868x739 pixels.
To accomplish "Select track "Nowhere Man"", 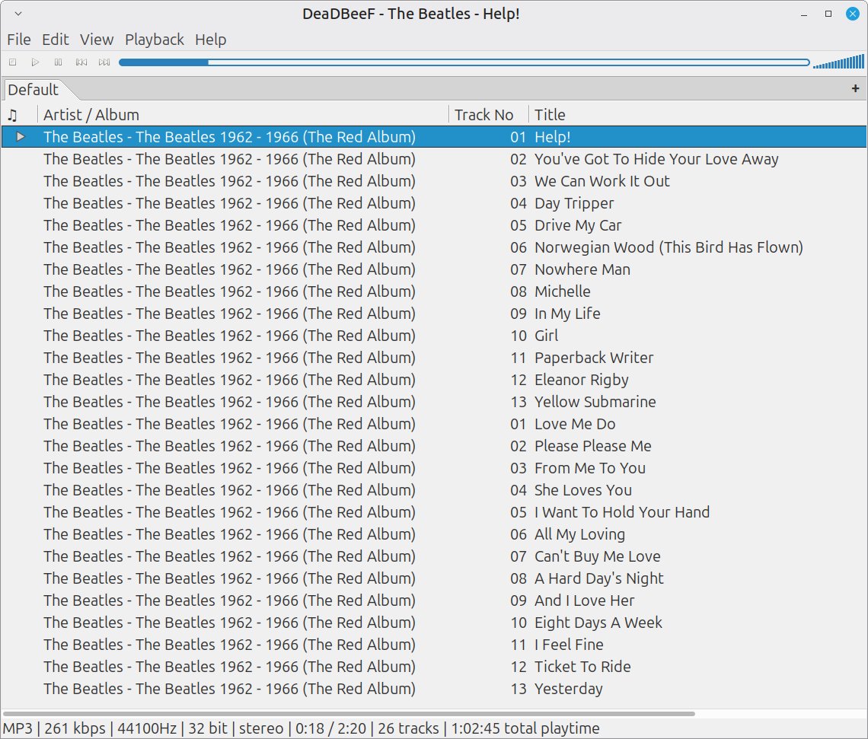I will coord(434,269).
